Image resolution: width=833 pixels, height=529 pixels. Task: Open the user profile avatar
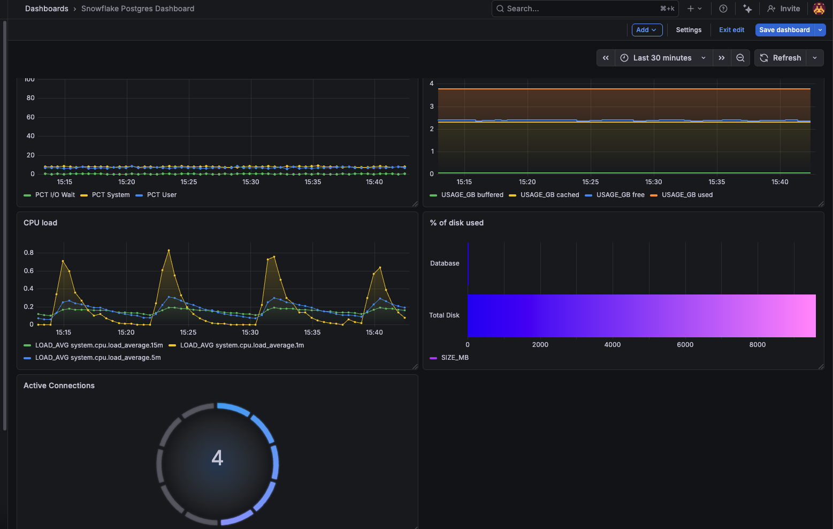(x=819, y=9)
